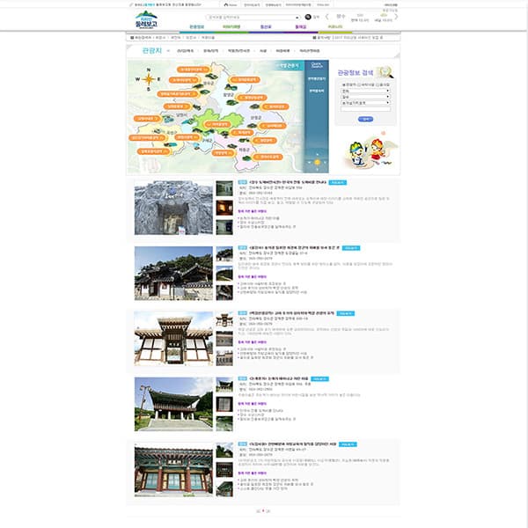
Task: Select the checked radio button in the search panel
Action: click(x=344, y=84)
